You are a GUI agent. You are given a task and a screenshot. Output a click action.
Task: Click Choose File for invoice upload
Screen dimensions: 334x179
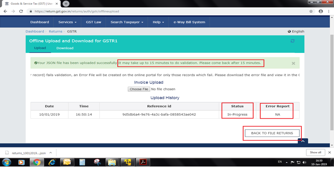pos(139,89)
